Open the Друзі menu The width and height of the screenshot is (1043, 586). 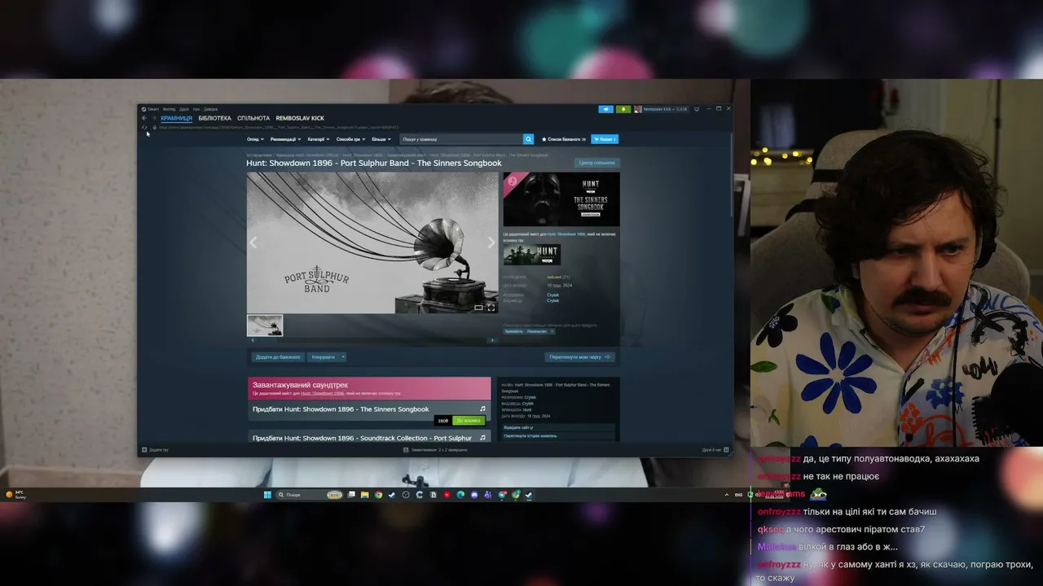184,109
